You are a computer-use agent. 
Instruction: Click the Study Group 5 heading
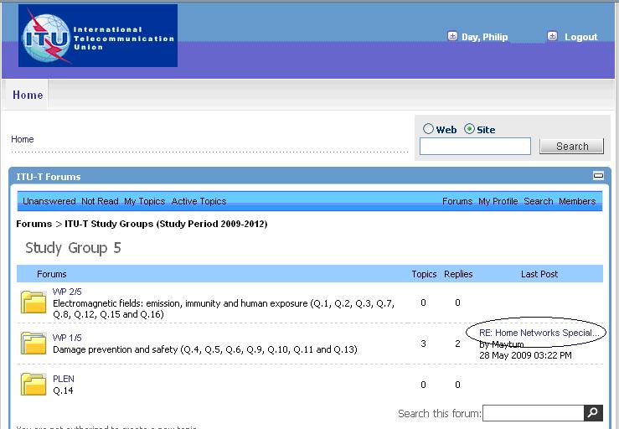[x=73, y=248]
